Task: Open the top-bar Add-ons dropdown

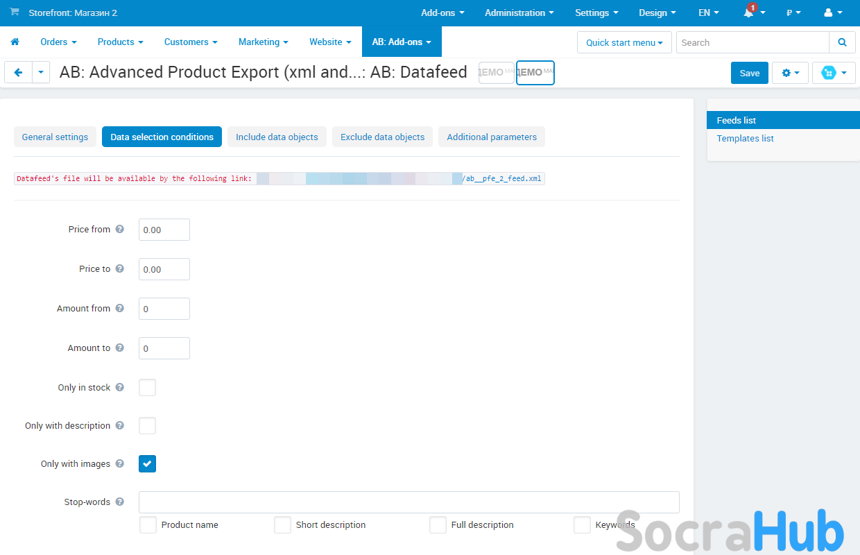Action: click(442, 12)
